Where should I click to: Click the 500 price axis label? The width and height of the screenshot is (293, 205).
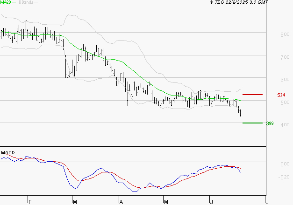[x=285, y=102]
